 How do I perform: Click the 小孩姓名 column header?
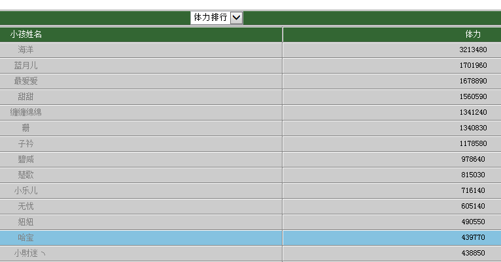[x=26, y=35]
